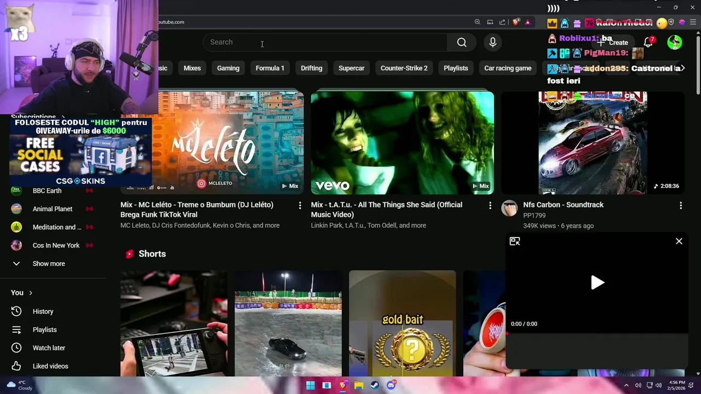Open options menu for MC Leléto mix

(x=300, y=205)
